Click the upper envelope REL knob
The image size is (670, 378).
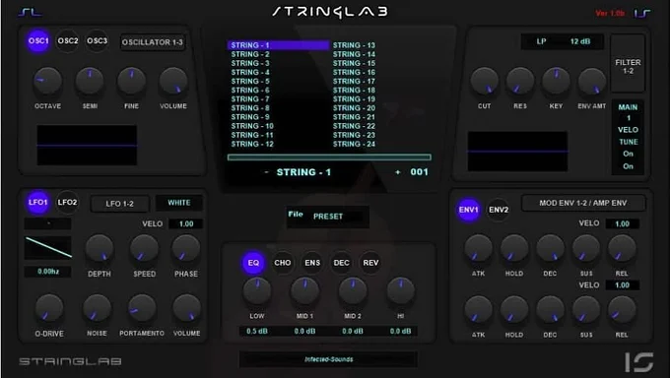pos(622,248)
